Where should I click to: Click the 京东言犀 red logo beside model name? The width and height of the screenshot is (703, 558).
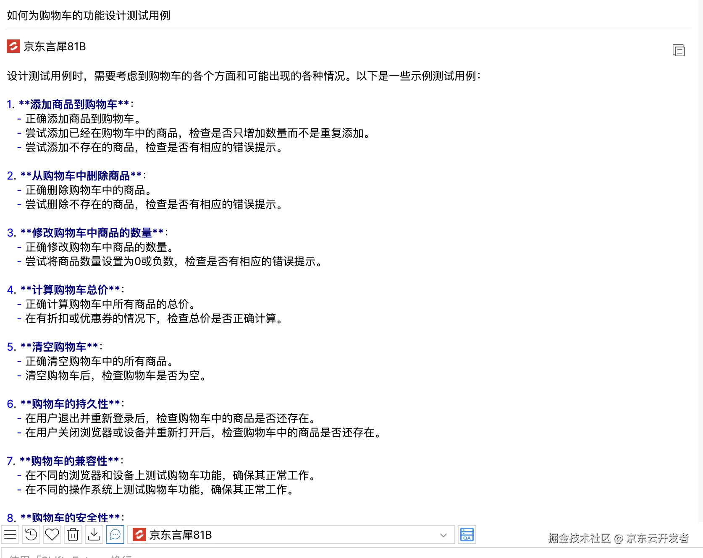(x=139, y=535)
